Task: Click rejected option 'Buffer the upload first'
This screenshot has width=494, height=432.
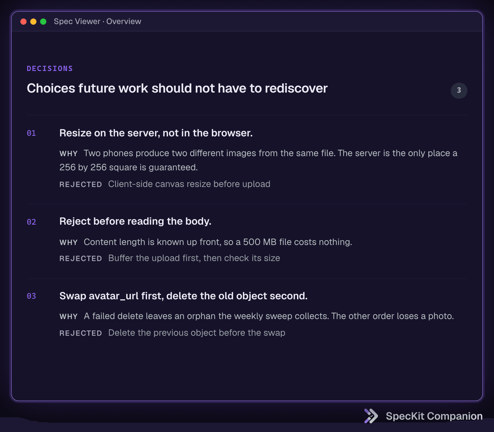Action: (x=194, y=258)
